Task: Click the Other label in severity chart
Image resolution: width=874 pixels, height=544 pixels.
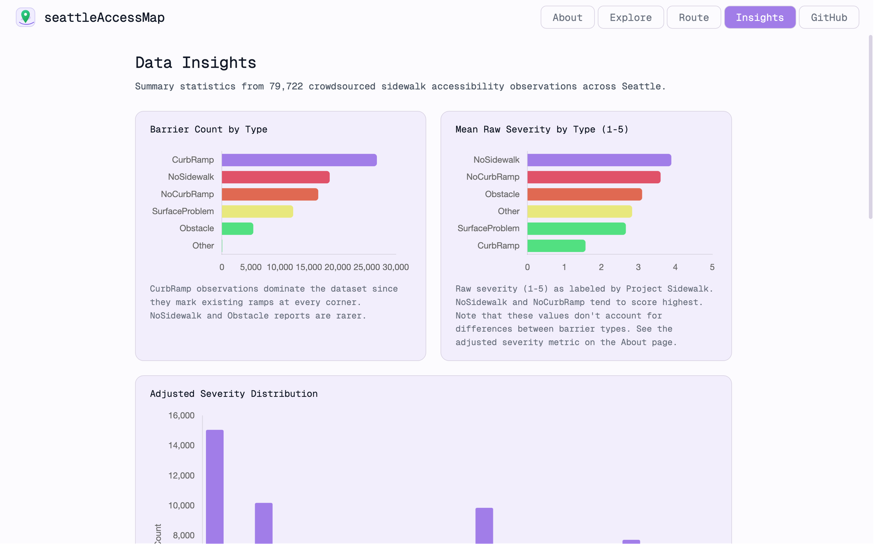Action: [x=508, y=211]
